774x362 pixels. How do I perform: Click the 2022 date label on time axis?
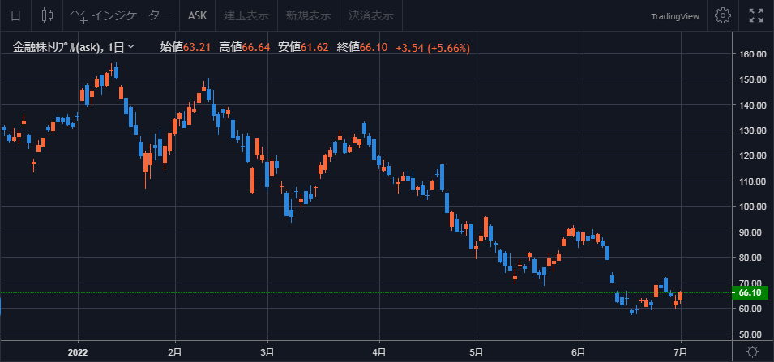click(x=78, y=352)
